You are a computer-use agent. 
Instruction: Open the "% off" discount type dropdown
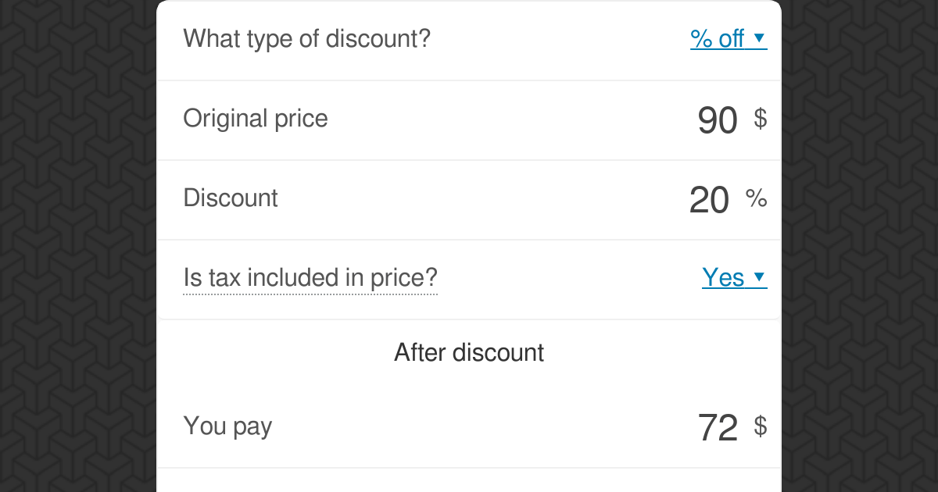pyautogui.click(x=718, y=39)
